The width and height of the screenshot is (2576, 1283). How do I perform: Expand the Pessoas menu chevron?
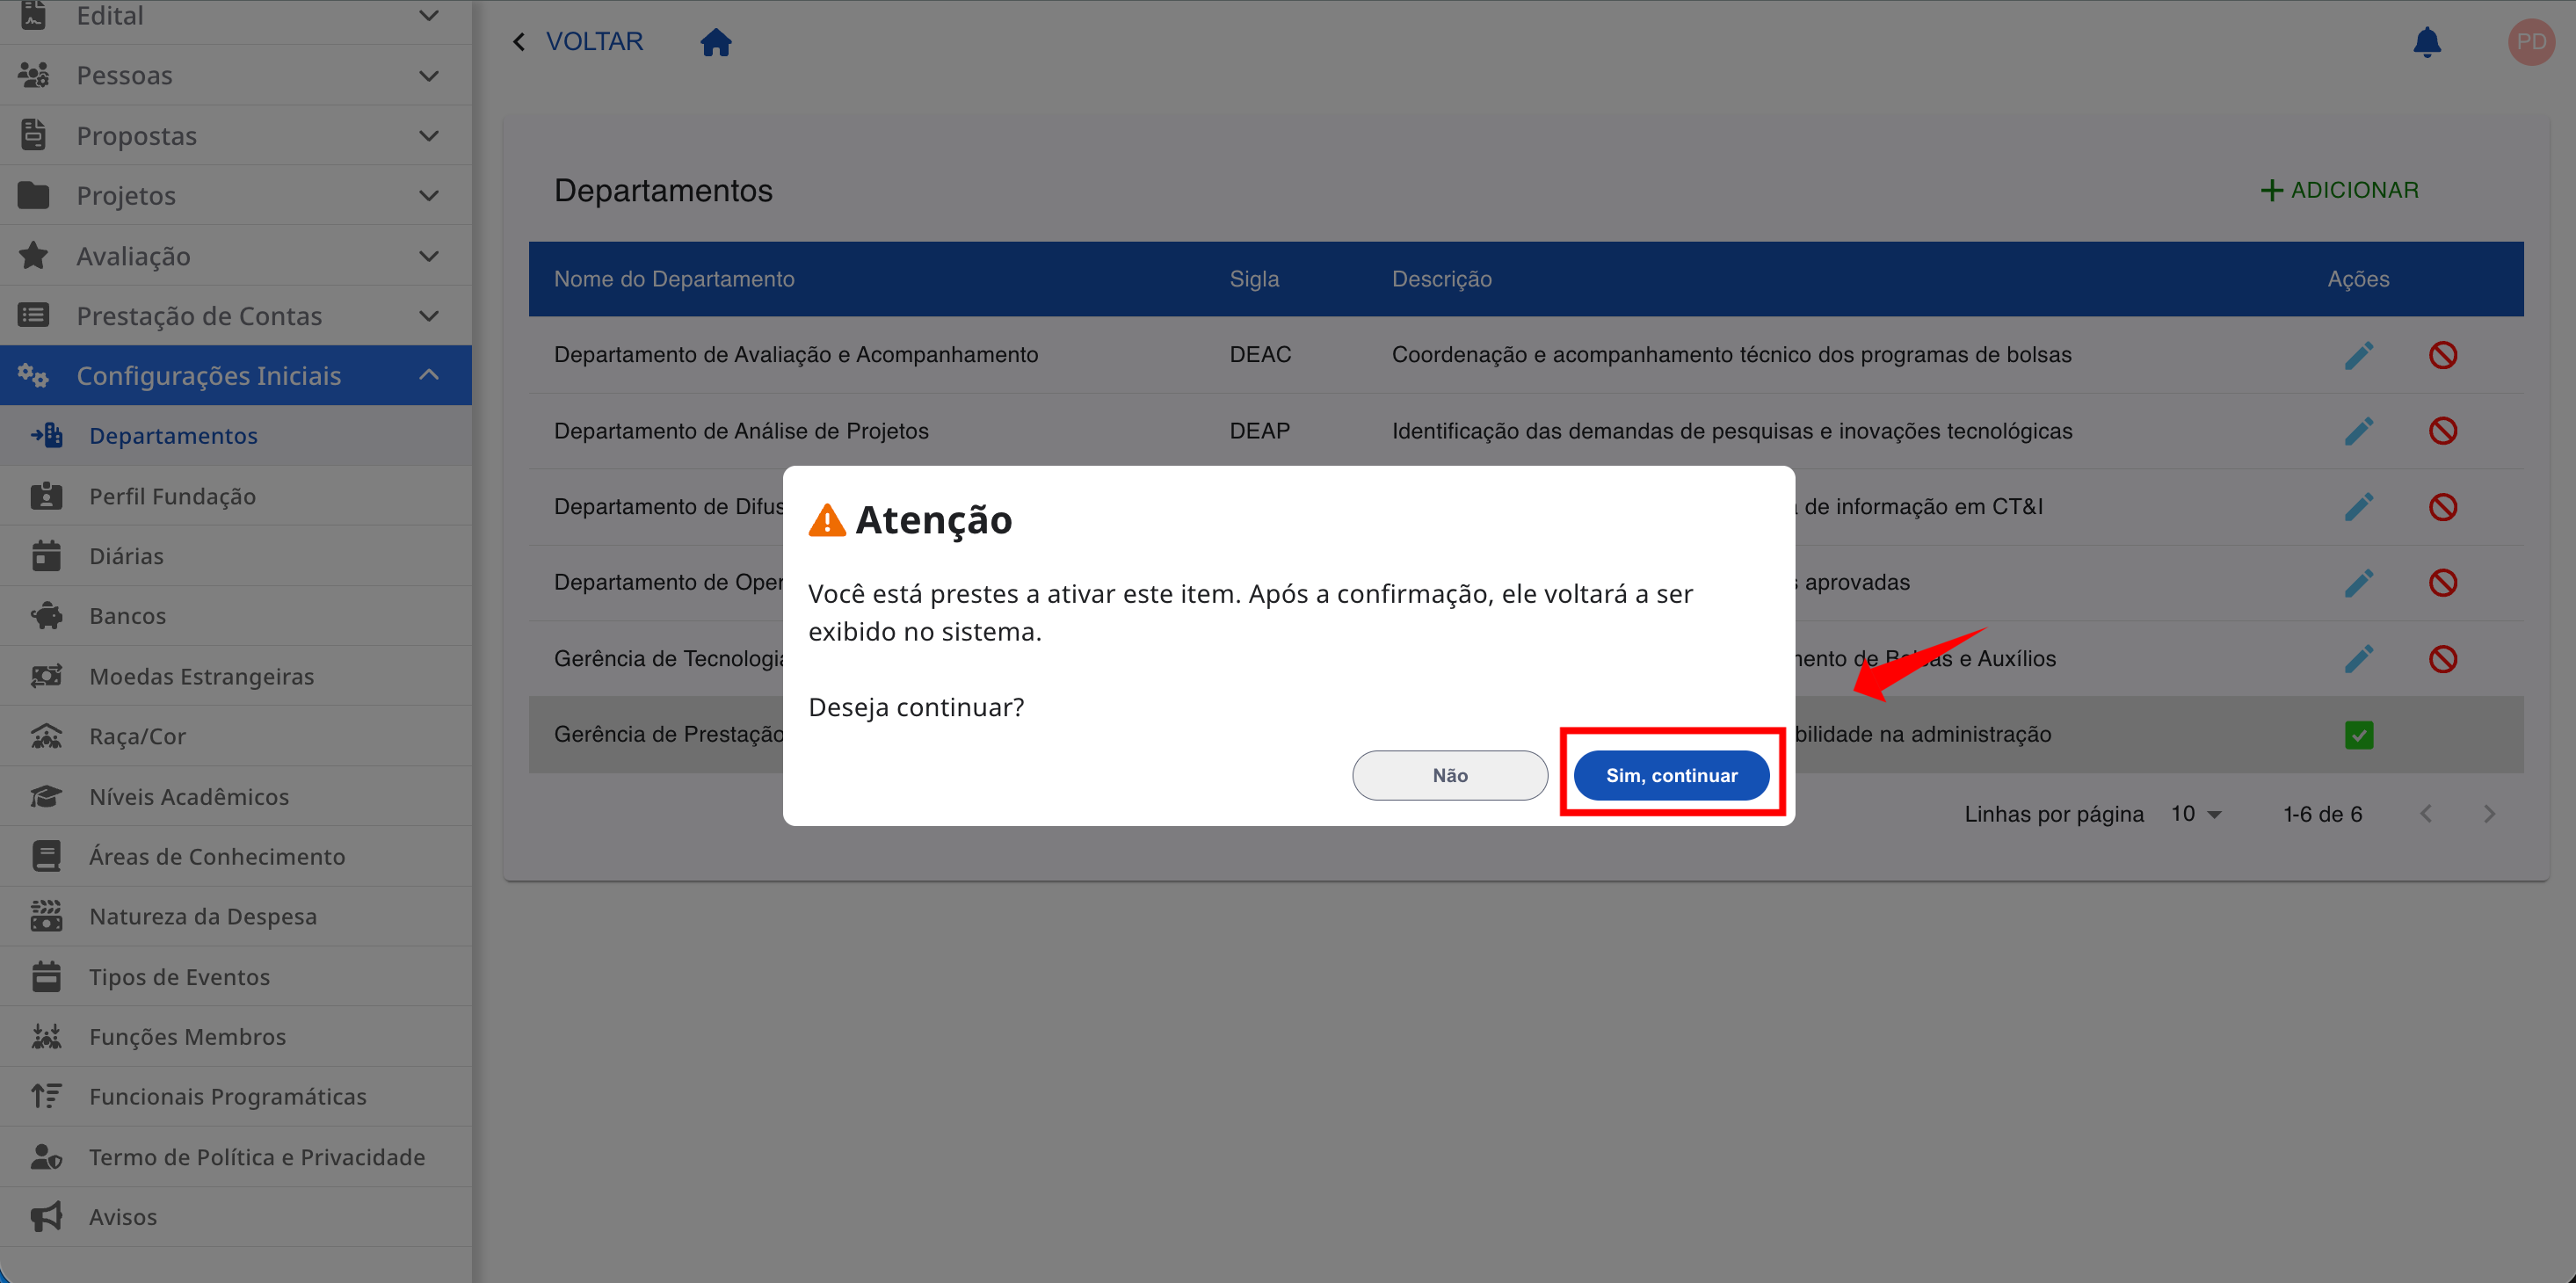(x=429, y=76)
